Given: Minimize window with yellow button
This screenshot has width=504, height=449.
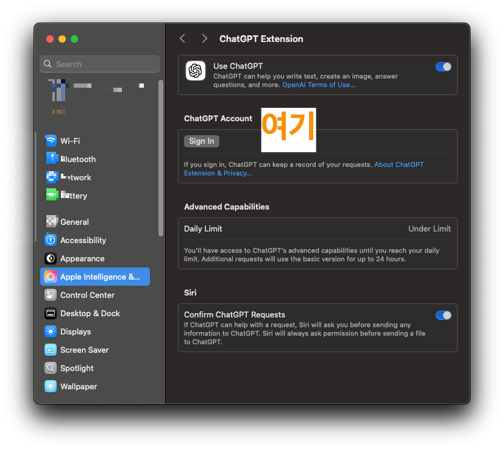Looking at the screenshot, I should pos(62,39).
